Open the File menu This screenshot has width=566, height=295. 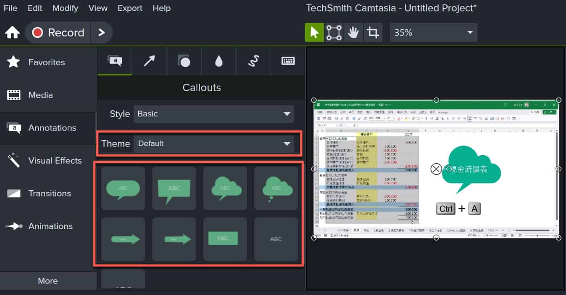tap(11, 8)
